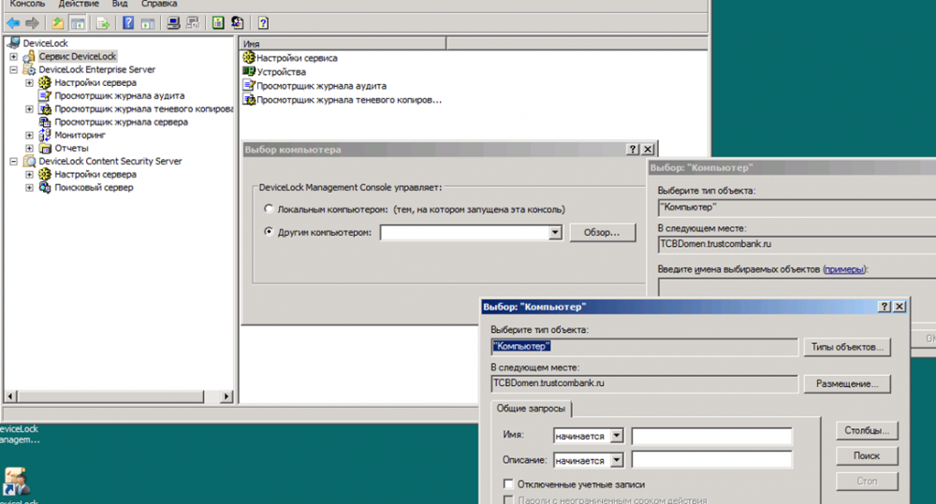
Task: Click the TCBDomen.trustcombank.ru field in front dialog
Action: [x=644, y=383]
